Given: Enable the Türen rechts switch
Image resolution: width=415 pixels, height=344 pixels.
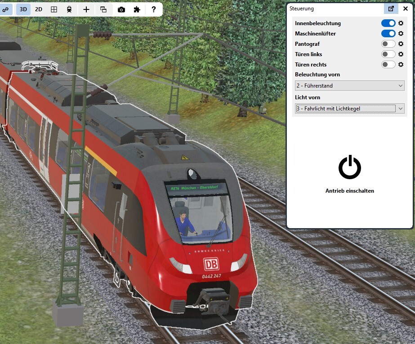Looking at the screenshot, I should 388,65.
